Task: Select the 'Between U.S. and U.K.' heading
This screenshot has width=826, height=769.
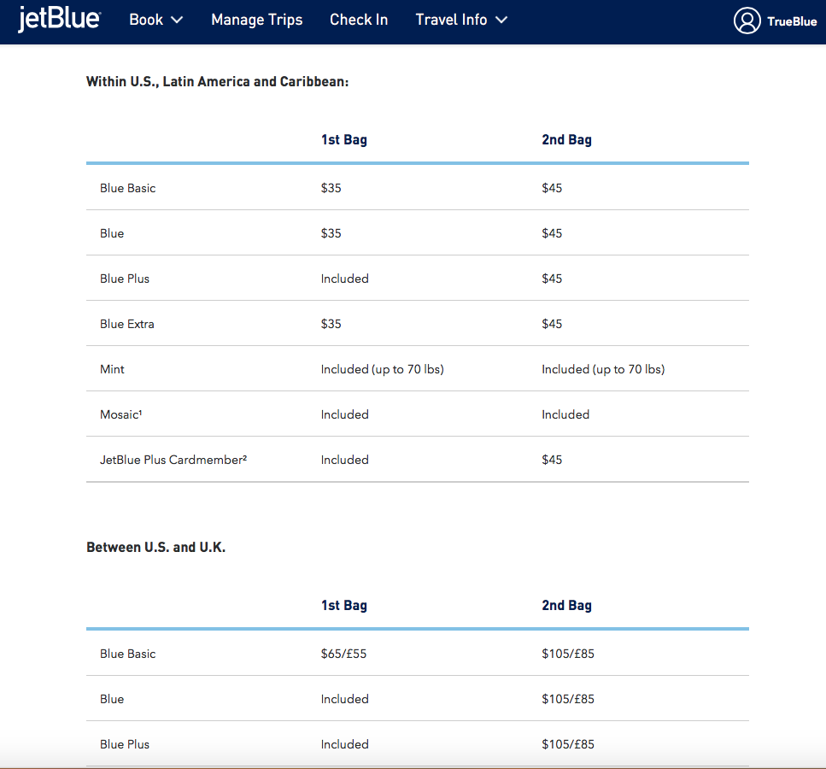Action: click(x=156, y=547)
